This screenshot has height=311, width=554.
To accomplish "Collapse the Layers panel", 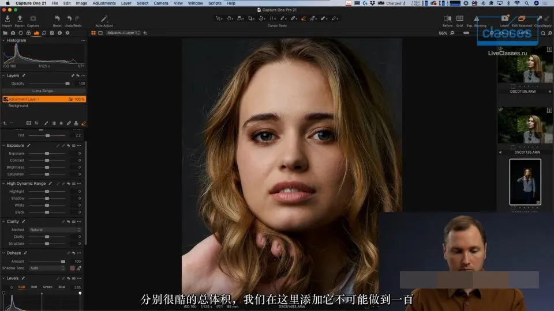I will pyautogui.click(x=3, y=75).
